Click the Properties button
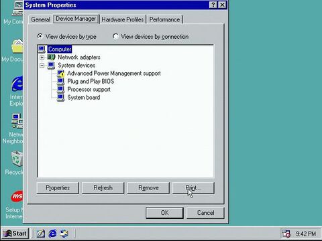322x241 pixels. [58, 188]
